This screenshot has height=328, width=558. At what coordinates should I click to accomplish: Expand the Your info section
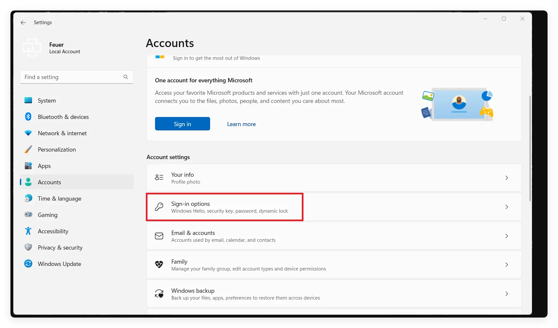(333, 178)
